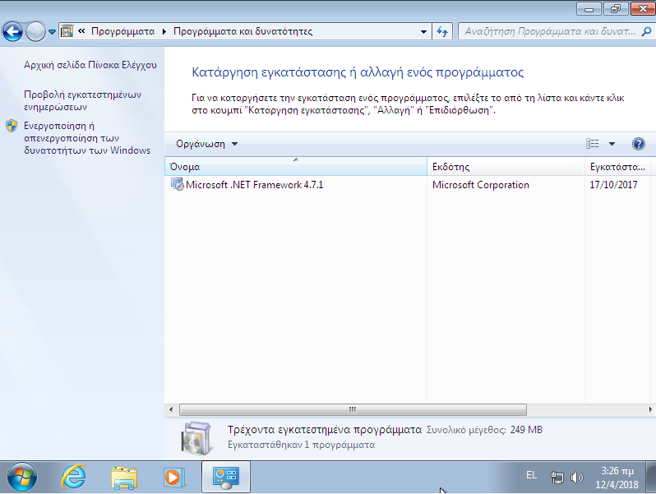Sort by the Όνομα column header
The height and width of the screenshot is (494, 656).
296,167
